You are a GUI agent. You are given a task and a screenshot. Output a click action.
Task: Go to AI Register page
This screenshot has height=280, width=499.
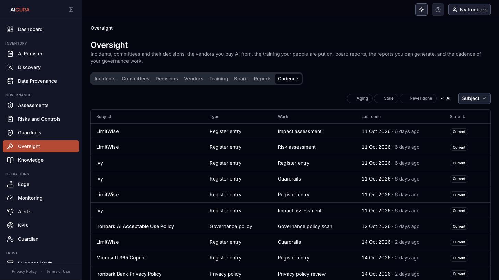coord(41,54)
